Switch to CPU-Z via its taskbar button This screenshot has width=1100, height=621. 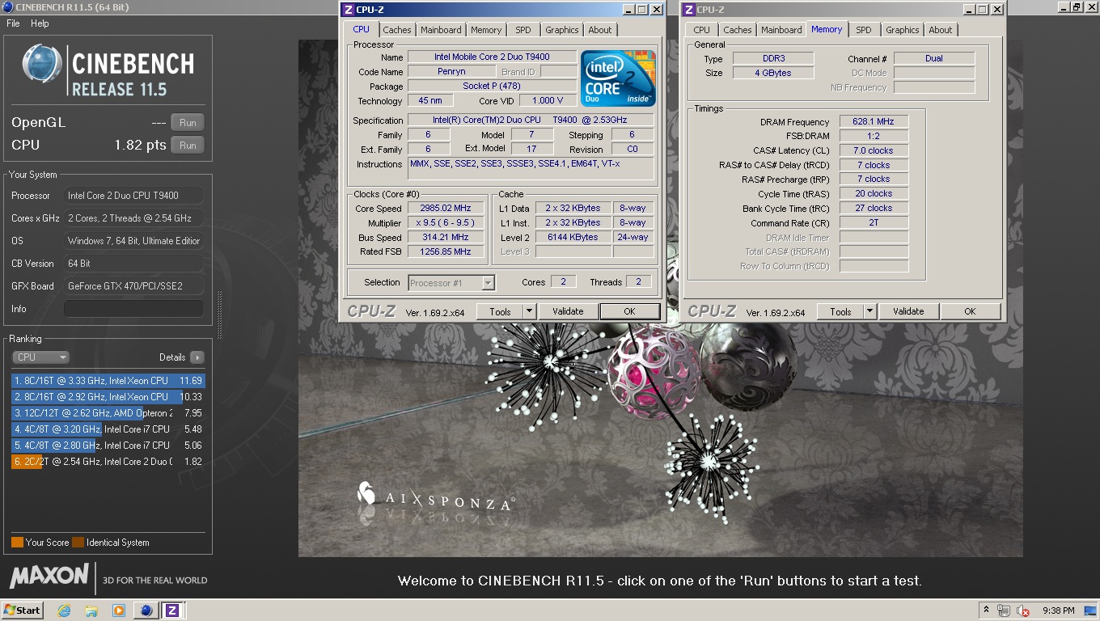[x=172, y=610]
